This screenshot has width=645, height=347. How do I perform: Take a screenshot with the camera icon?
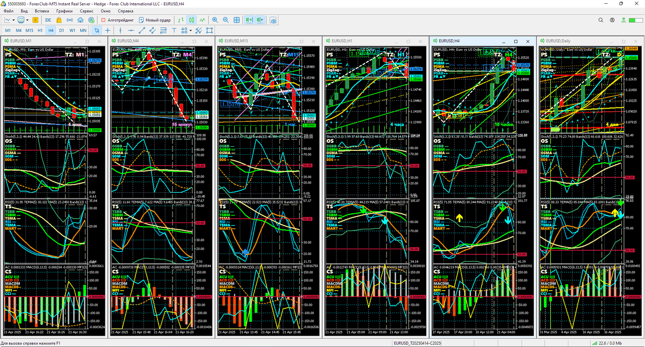[274, 20]
